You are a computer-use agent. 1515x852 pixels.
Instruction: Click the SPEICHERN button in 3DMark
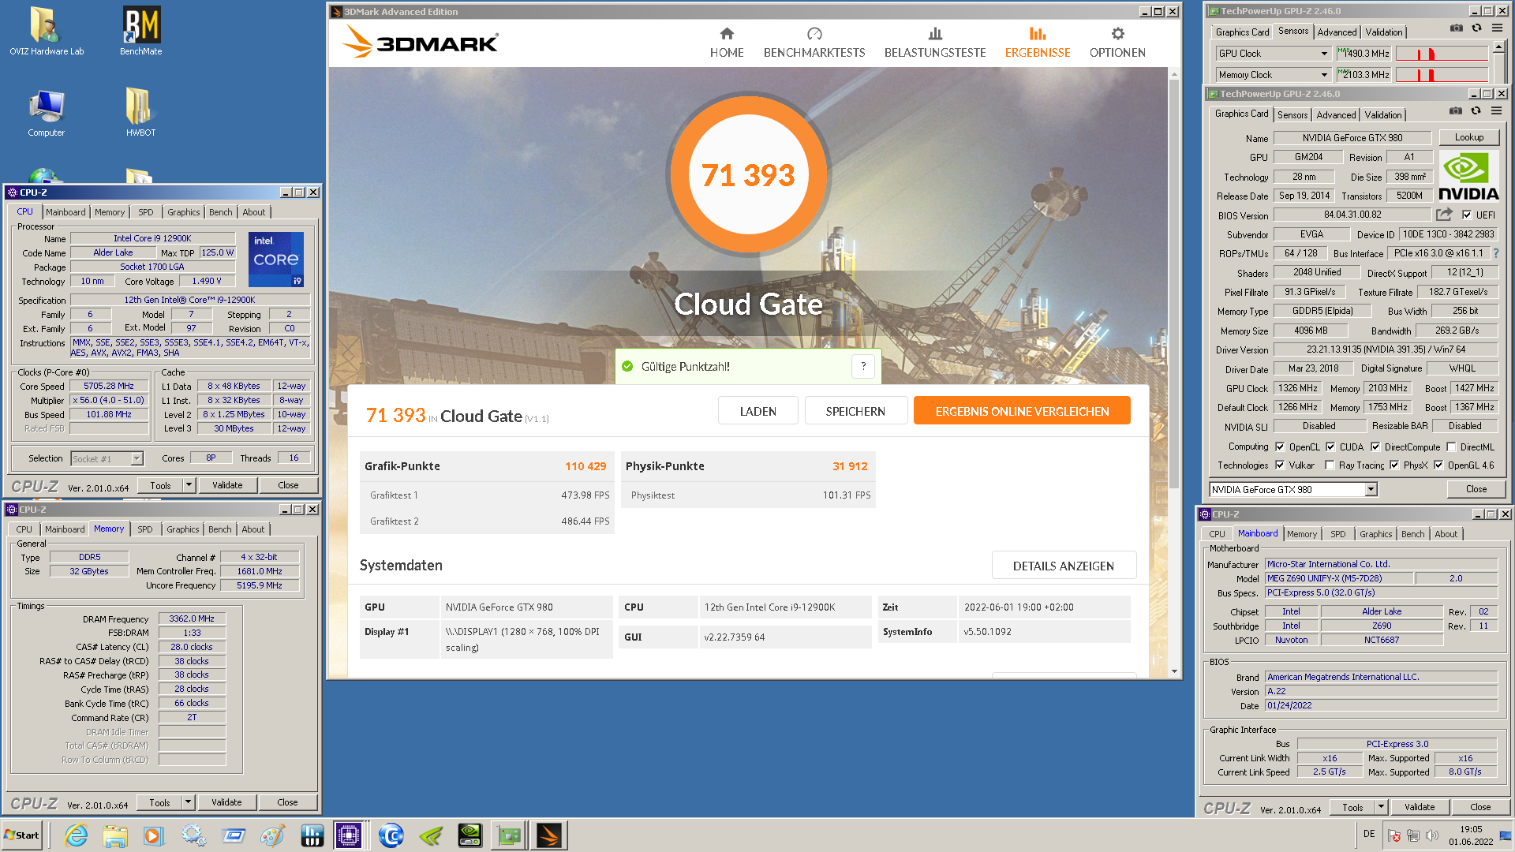click(855, 411)
